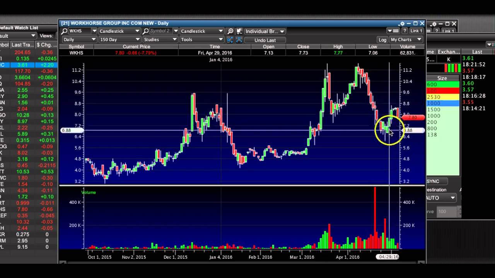Click the Size column header in level 2
Screen dimensions: 495x278
pyautogui.click(x=442, y=78)
